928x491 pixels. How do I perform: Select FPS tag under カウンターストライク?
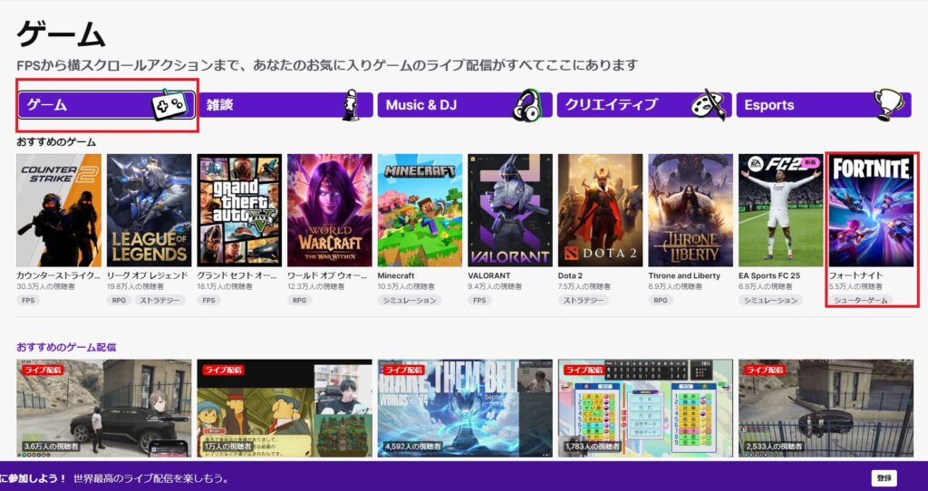point(28,301)
